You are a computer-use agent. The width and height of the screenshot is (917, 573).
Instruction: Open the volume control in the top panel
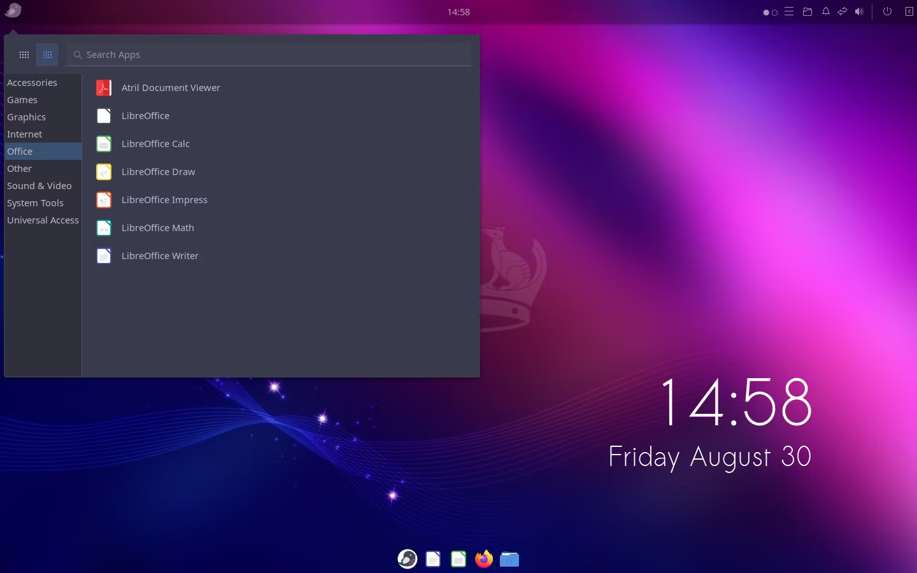859,11
